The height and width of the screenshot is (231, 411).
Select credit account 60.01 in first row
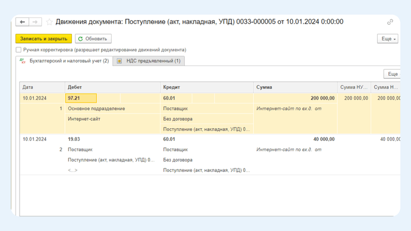click(169, 98)
